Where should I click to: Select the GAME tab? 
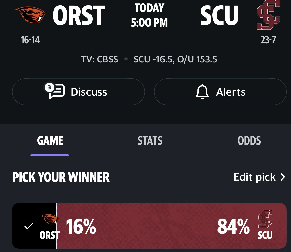point(50,141)
